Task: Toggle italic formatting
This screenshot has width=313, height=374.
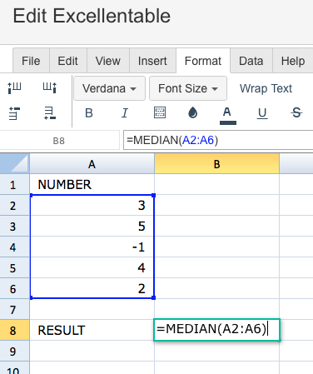Action: pos(125,113)
